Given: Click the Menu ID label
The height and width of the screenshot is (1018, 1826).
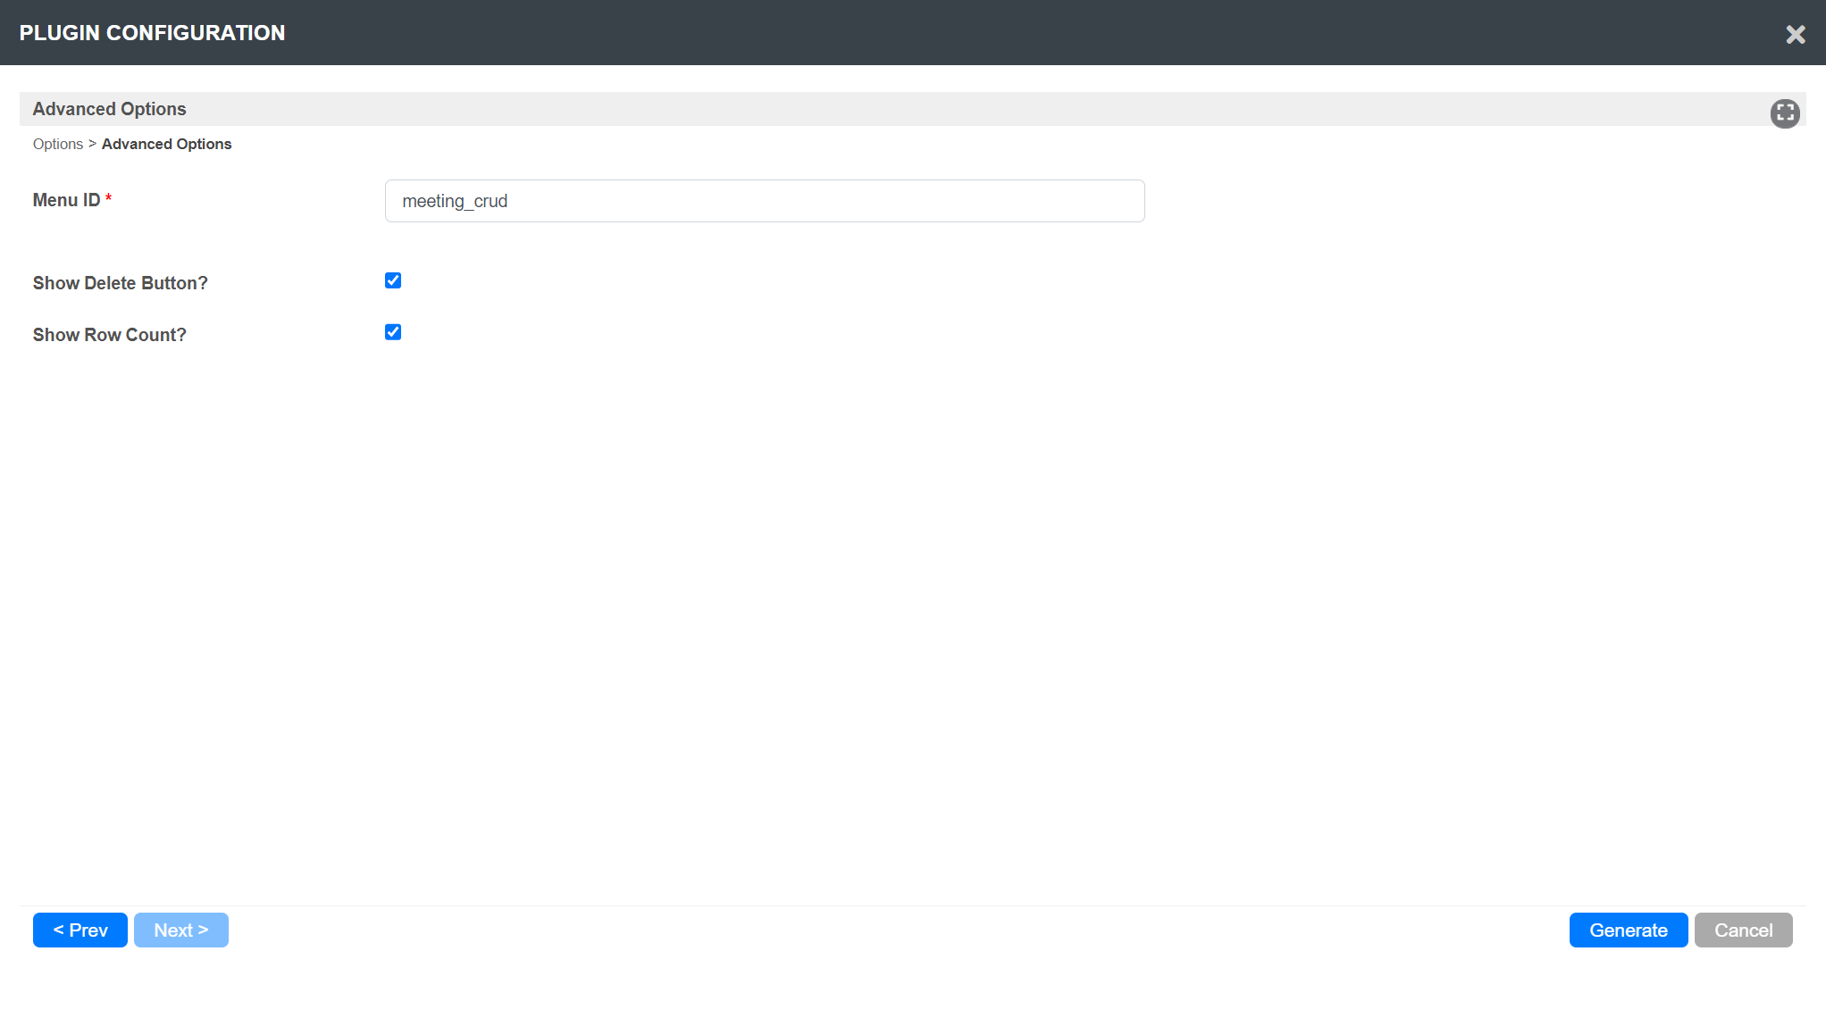Looking at the screenshot, I should tap(66, 200).
